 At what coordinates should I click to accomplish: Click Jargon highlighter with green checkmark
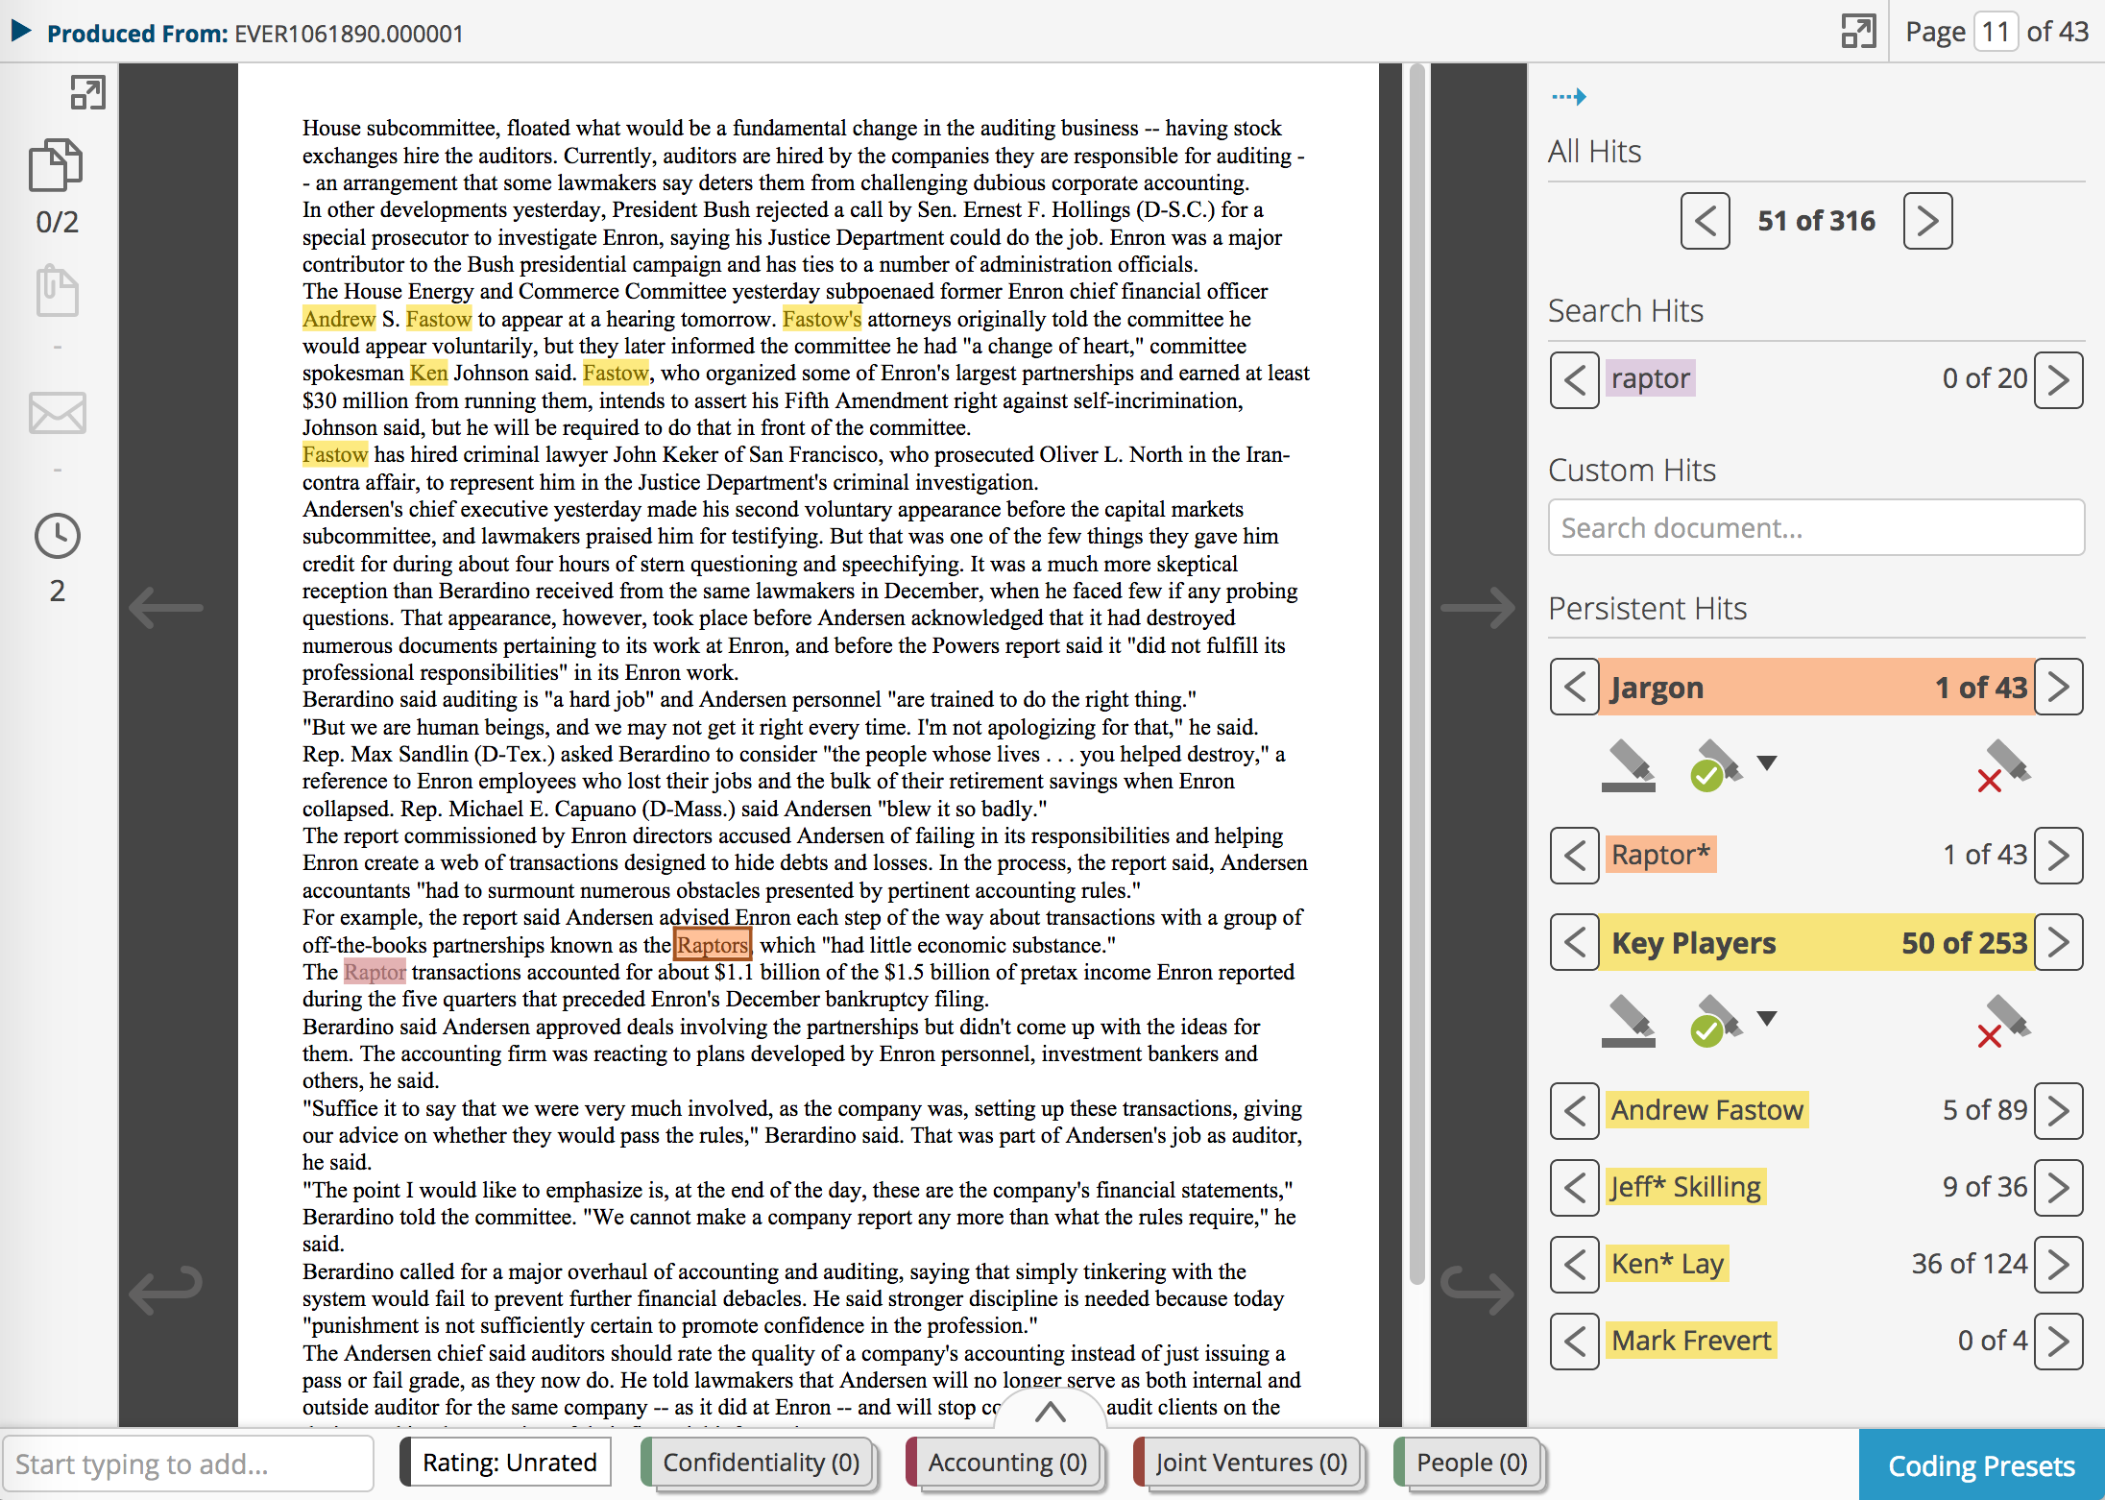click(x=1715, y=765)
